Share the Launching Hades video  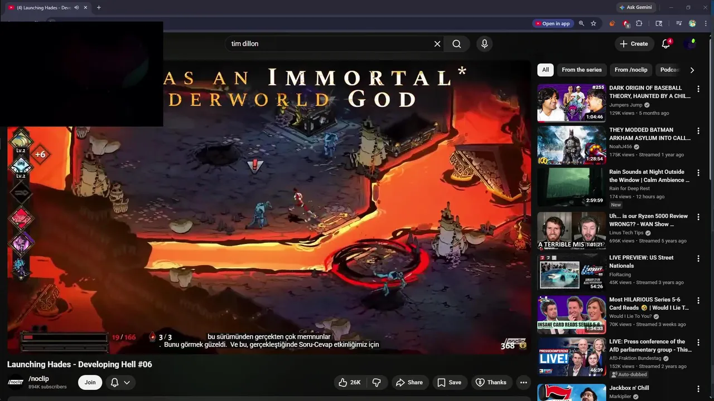point(409,382)
